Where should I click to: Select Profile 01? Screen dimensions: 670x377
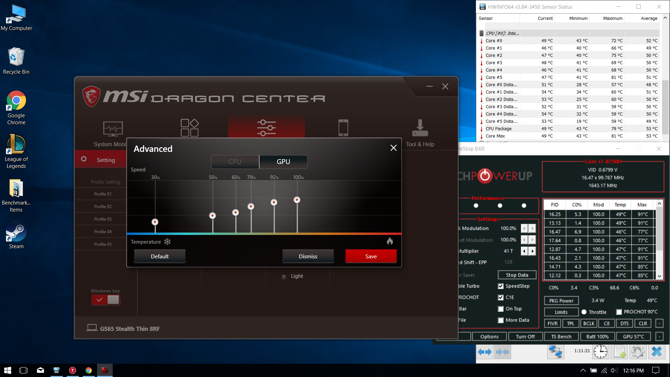(103, 194)
